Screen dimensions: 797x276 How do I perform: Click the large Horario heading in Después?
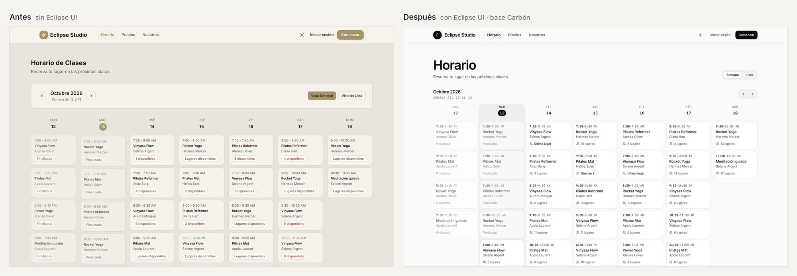click(455, 65)
